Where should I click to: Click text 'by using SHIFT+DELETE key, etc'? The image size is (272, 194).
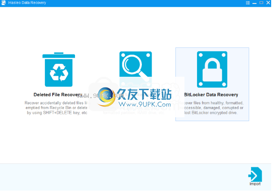(57, 113)
